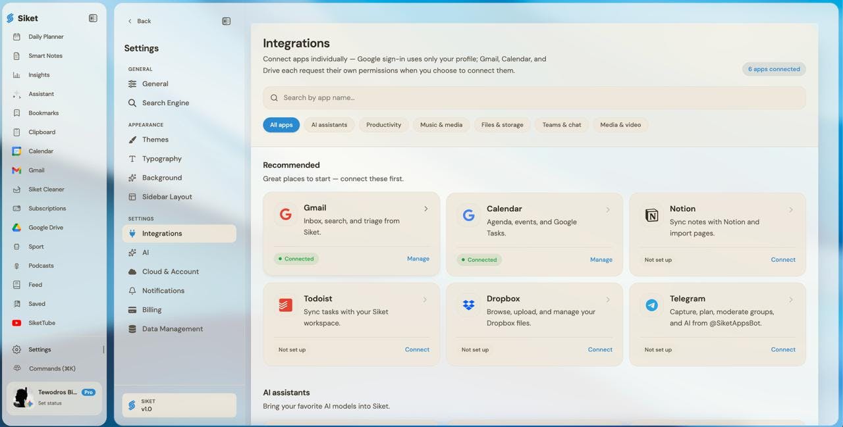
Task: Open Notifications settings
Action: pos(179,291)
